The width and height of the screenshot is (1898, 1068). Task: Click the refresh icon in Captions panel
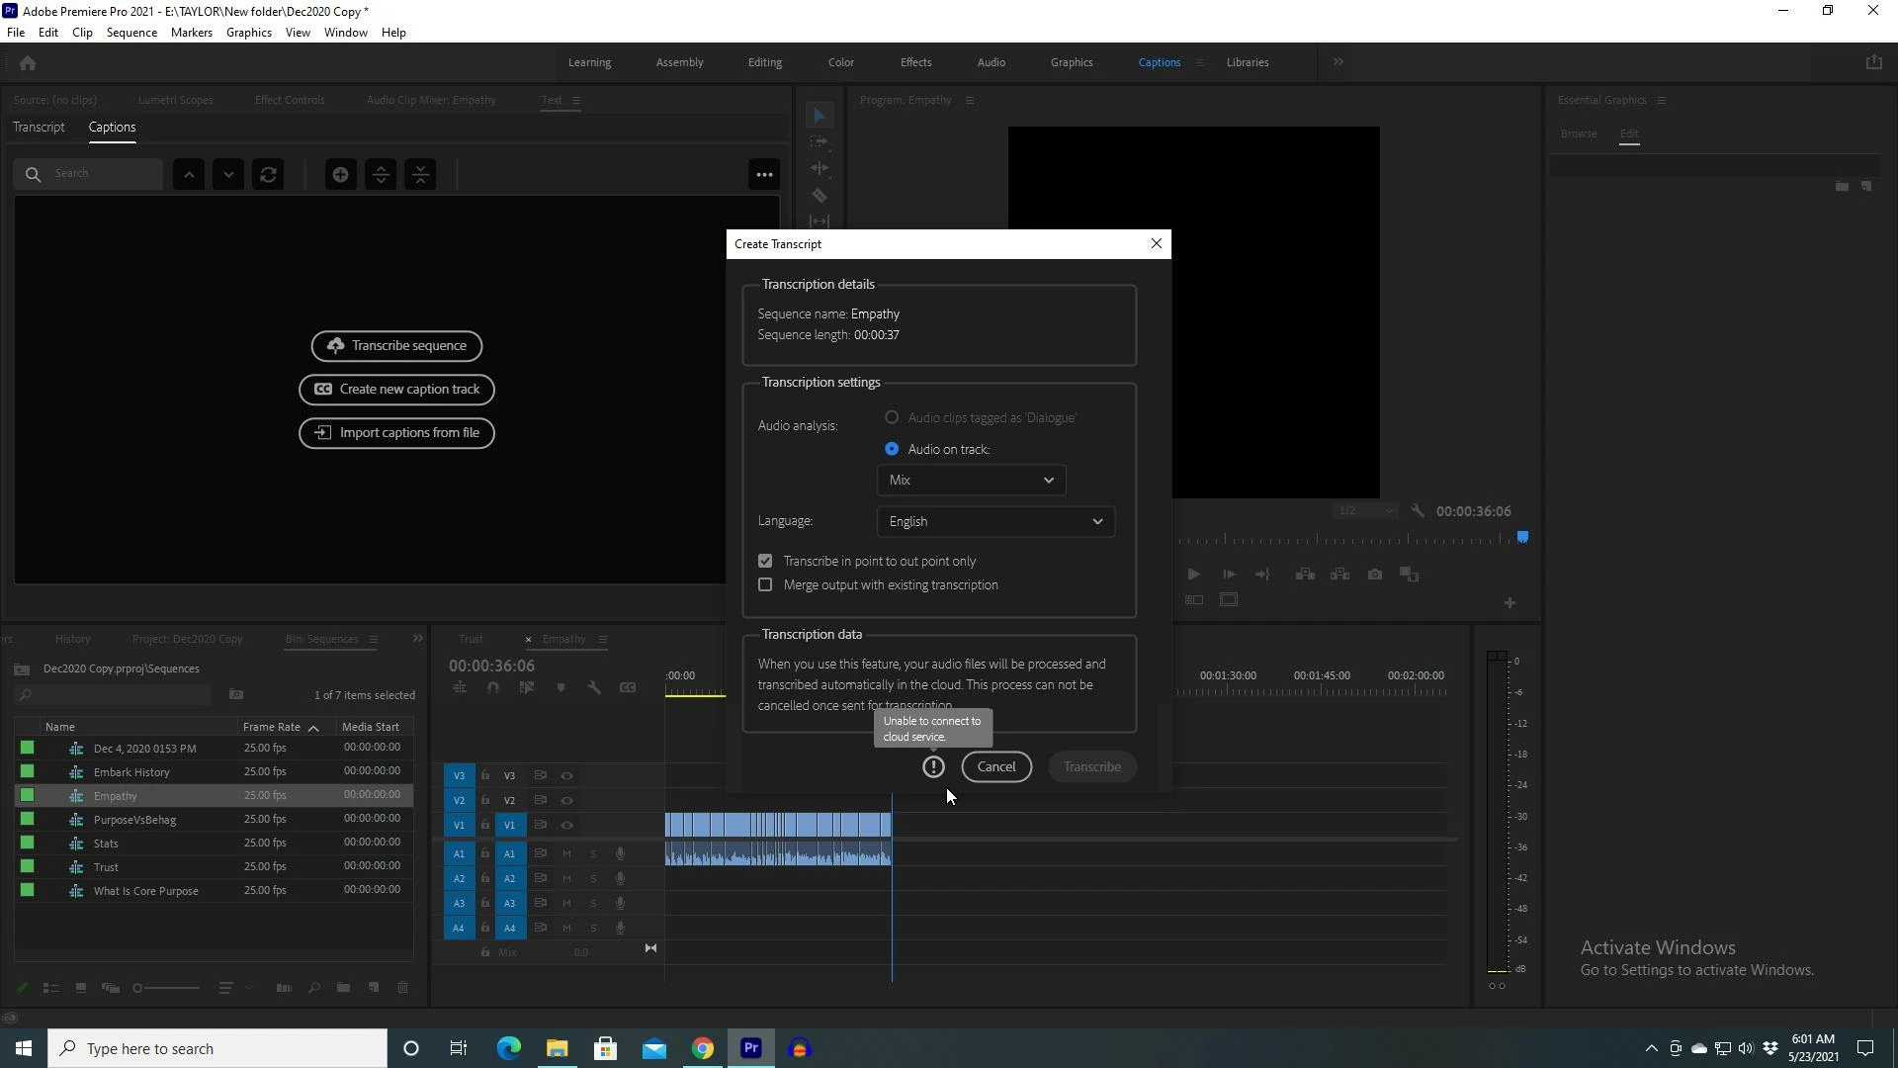(268, 175)
